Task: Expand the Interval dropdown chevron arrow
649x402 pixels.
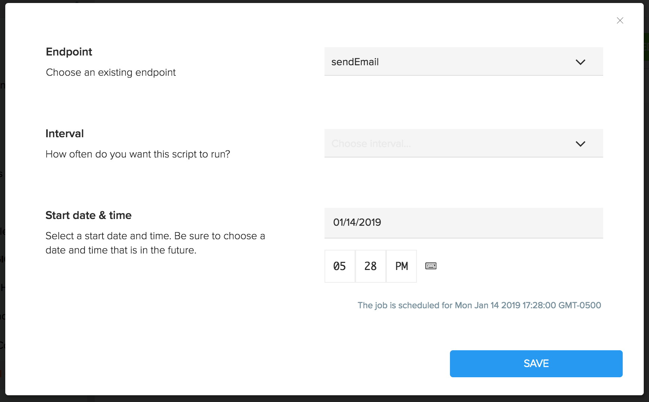Action: pos(580,144)
